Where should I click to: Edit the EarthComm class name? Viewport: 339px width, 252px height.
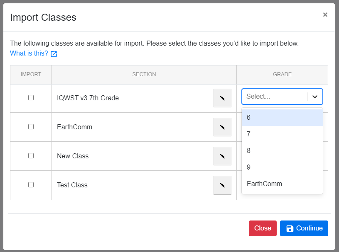tap(222, 127)
